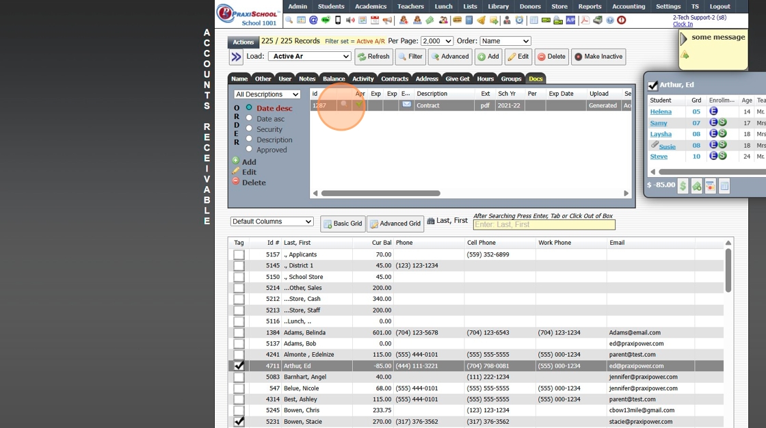Click the hamburger lunch icon in toolbar
This screenshot has width=766, height=428.
click(458, 20)
